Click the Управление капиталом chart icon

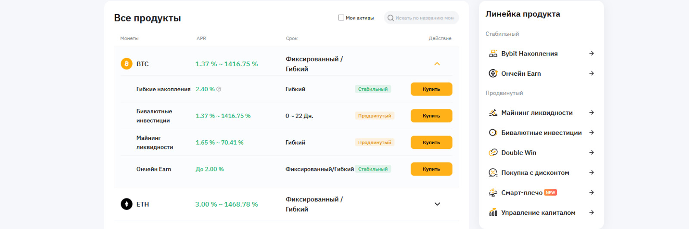tap(493, 213)
